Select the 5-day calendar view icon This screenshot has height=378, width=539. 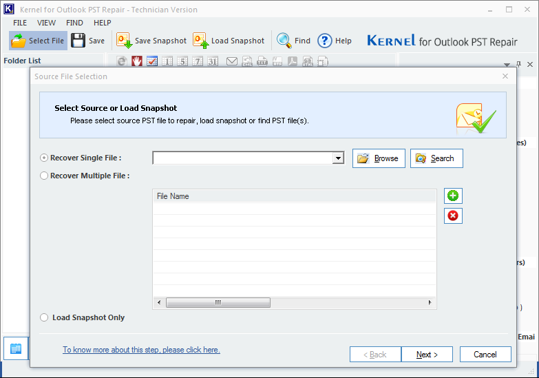click(x=182, y=61)
